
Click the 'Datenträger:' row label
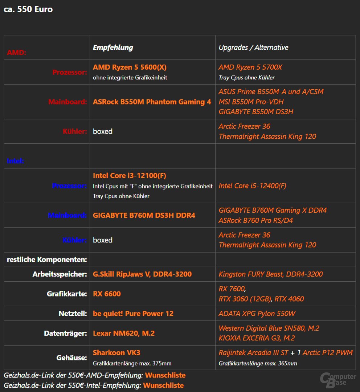click(65, 333)
